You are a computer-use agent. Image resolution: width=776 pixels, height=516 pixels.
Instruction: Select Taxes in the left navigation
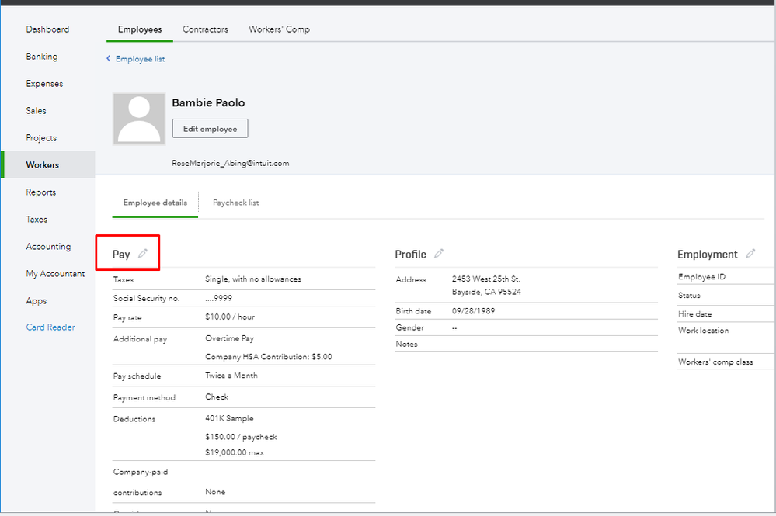pyautogui.click(x=37, y=220)
